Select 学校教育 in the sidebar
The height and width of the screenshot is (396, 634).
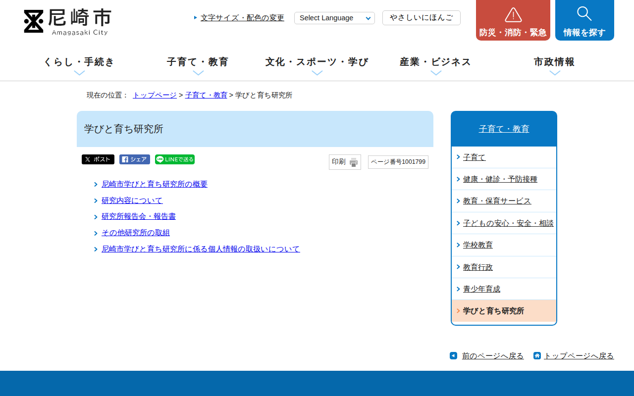[x=478, y=245]
